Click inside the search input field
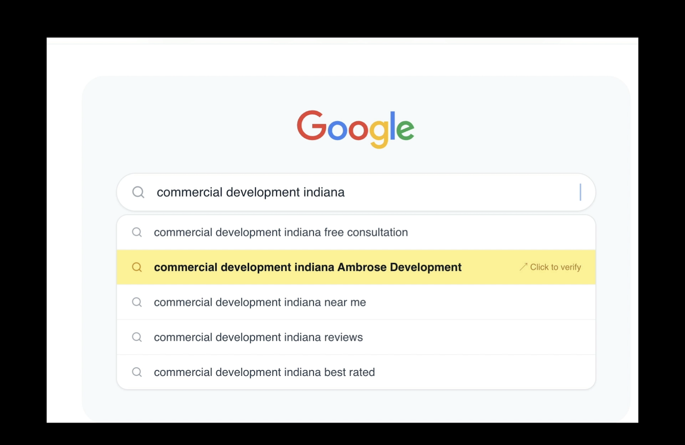This screenshot has height=445, width=685. click(x=356, y=192)
